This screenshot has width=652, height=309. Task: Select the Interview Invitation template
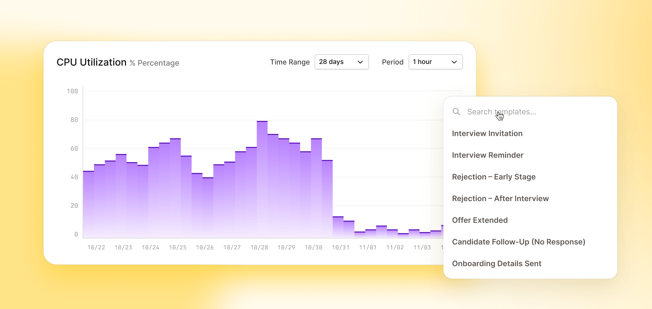487,133
